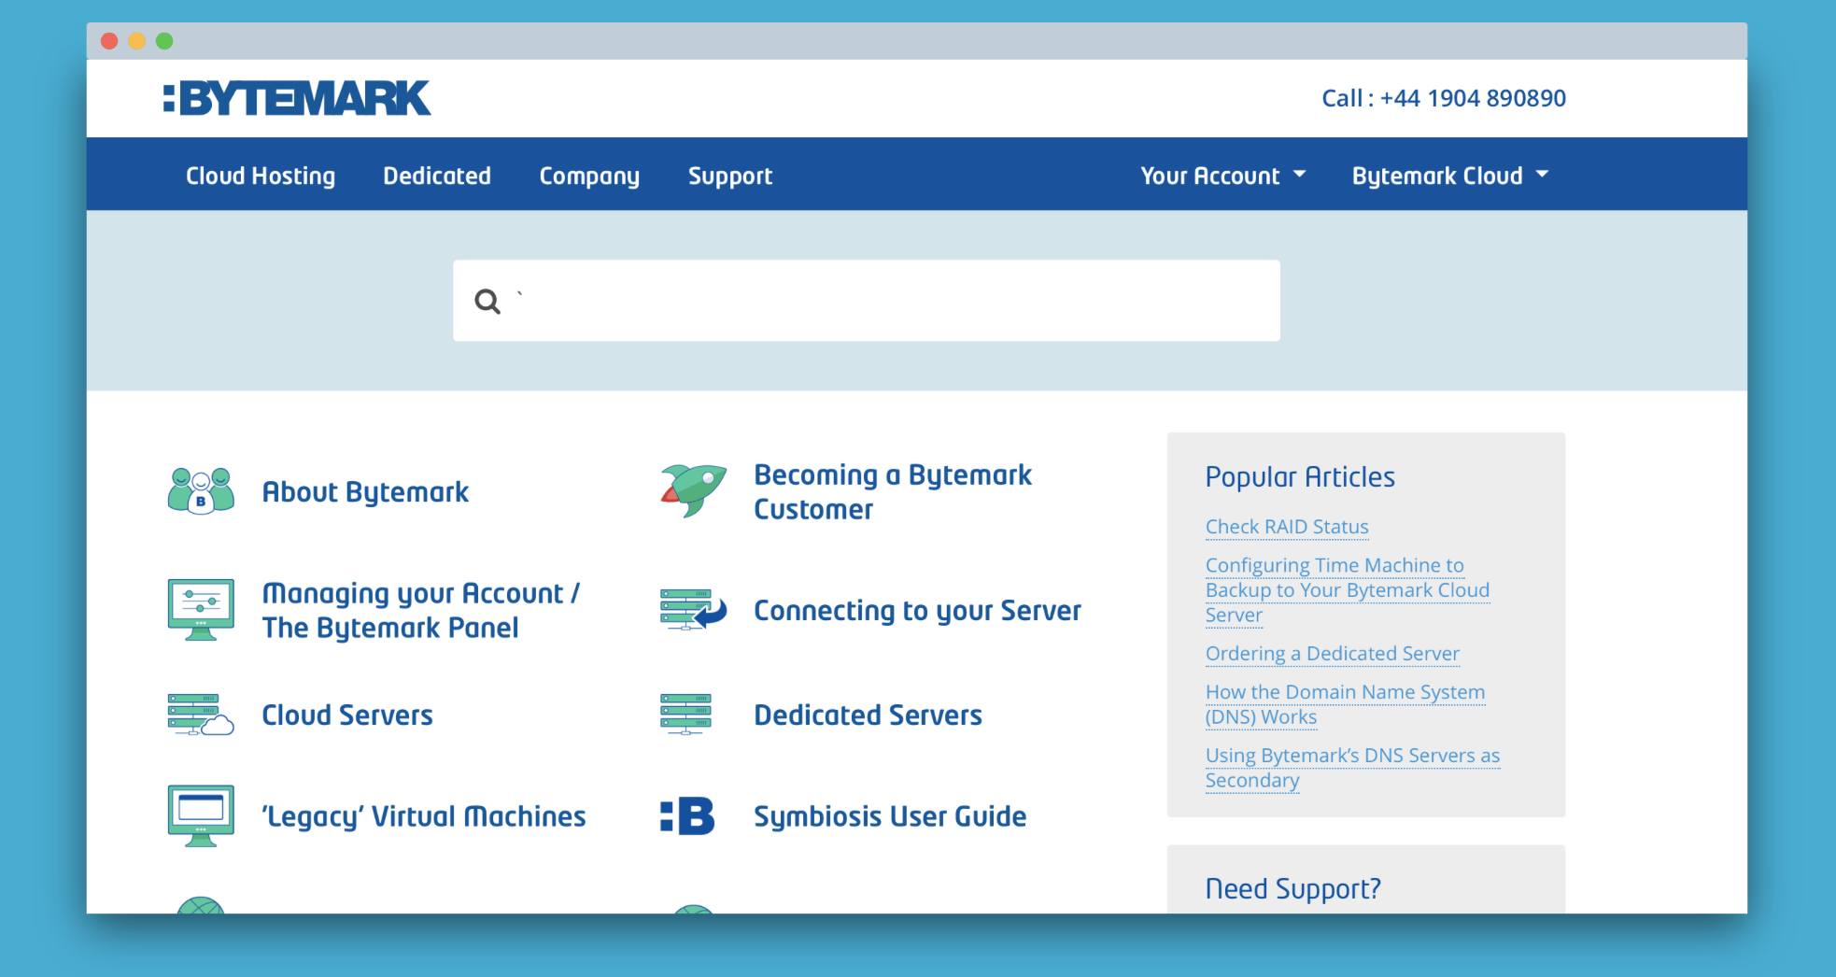Open Managing your Account / The Bytemark Panel
The height and width of the screenshot is (977, 1836).
pyautogui.click(x=421, y=610)
